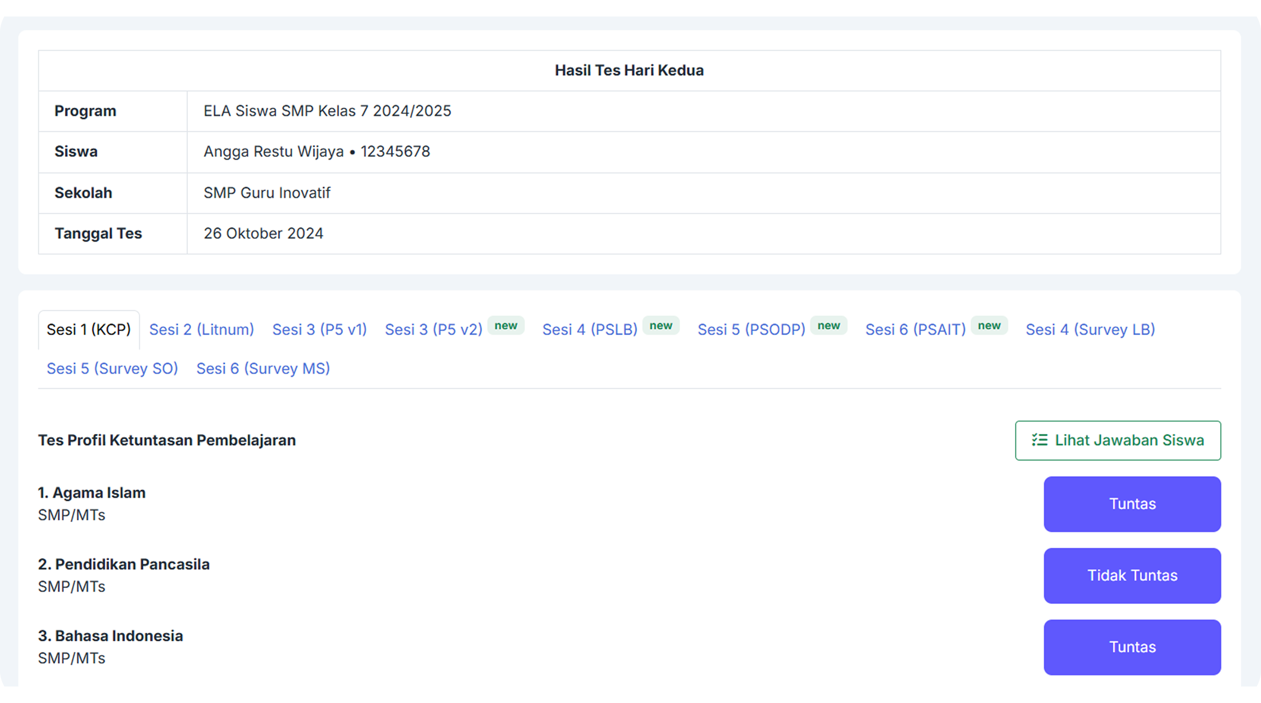Click Tuntas button for Agama Islam

[x=1132, y=504]
